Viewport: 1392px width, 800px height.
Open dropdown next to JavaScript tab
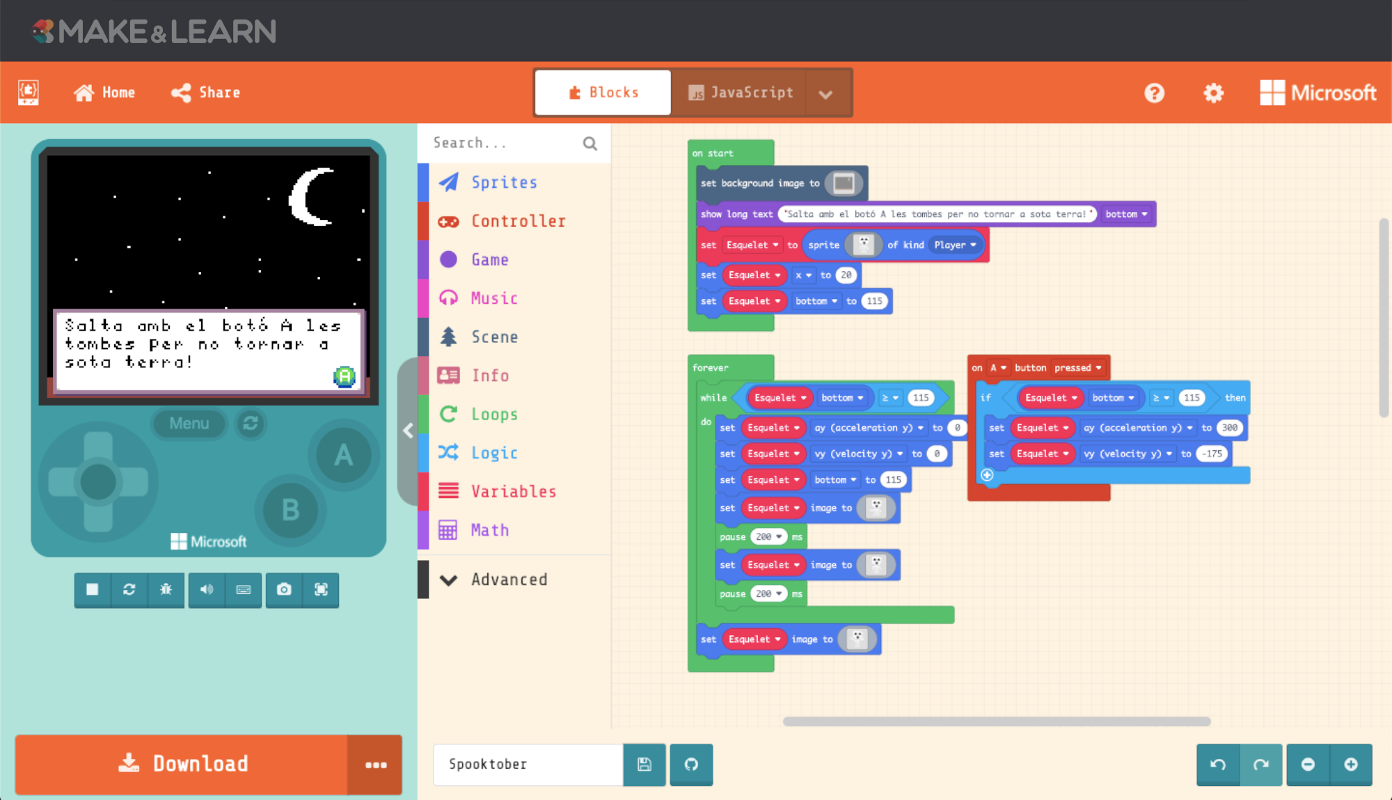pyautogui.click(x=826, y=94)
